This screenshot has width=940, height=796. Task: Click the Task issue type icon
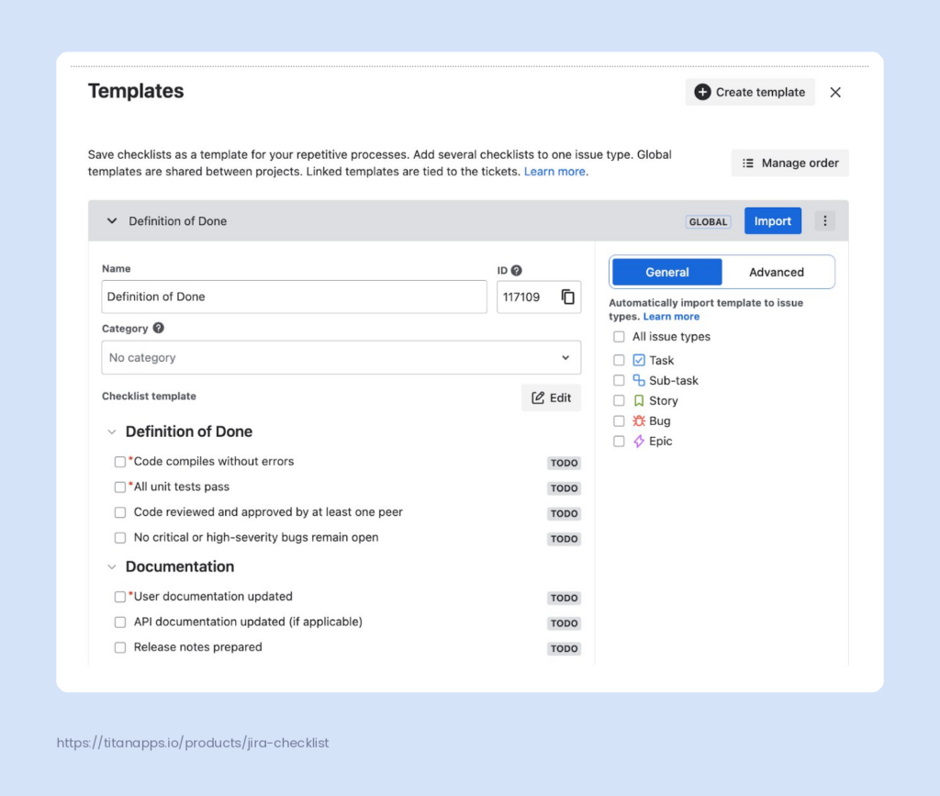[x=639, y=361]
